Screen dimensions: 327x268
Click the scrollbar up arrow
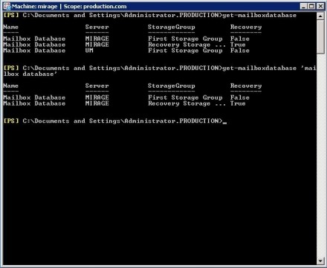[x=320, y=16]
